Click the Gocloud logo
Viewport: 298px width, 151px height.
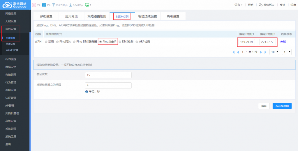[15, 5]
